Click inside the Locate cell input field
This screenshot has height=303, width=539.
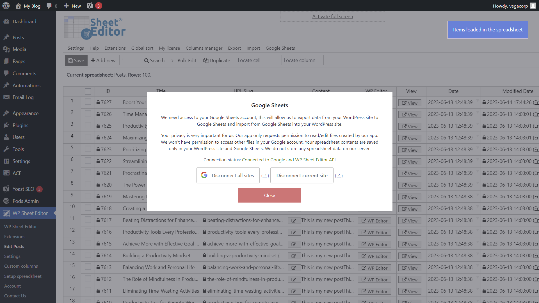click(256, 60)
